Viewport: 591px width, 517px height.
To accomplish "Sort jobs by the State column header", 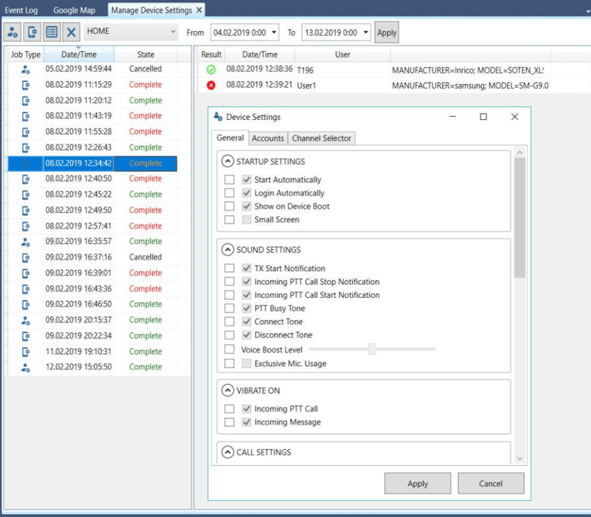I will click(x=145, y=54).
